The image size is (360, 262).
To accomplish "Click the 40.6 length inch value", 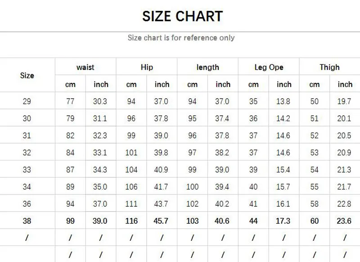I will [x=222, y=221].
